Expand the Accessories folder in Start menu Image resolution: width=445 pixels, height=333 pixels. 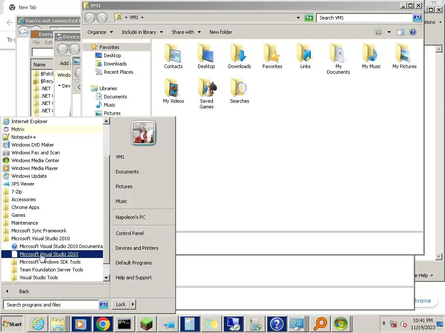pos(23,199)
